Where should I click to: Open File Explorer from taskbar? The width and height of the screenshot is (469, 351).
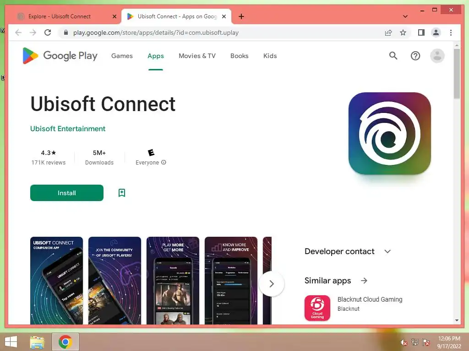pos(37,342)
